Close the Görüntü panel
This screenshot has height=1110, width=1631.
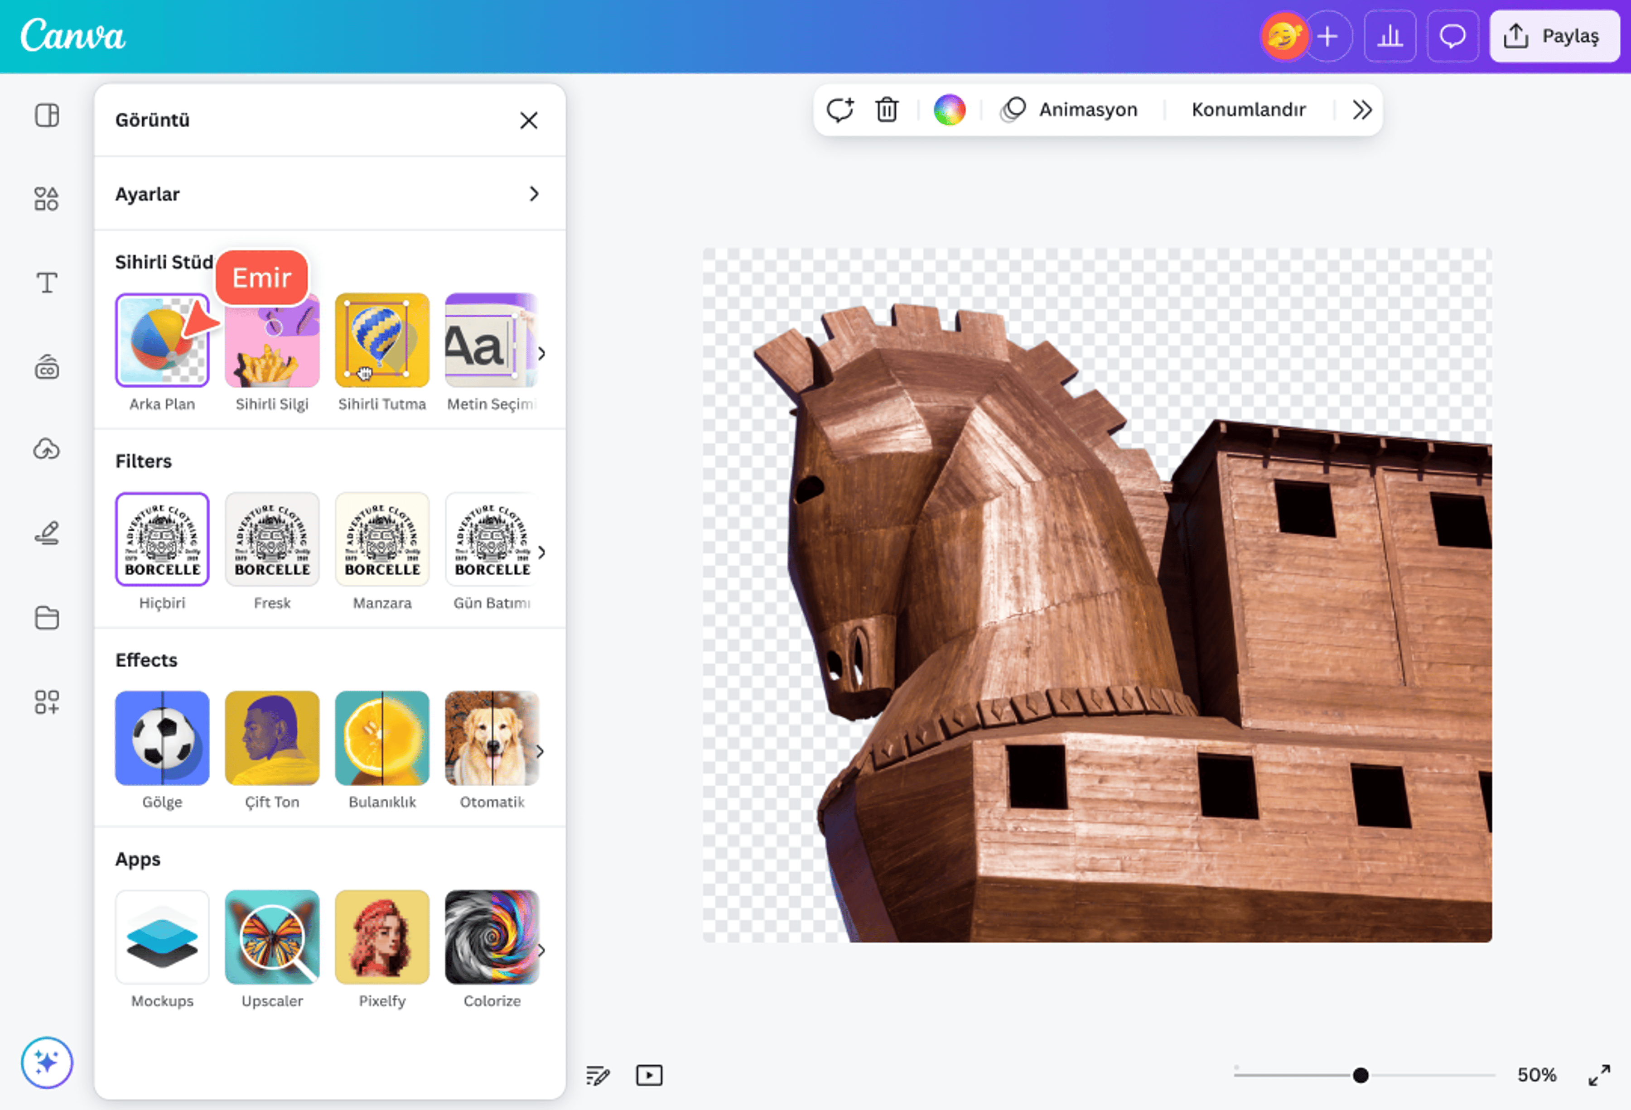[x=529, y=120]
